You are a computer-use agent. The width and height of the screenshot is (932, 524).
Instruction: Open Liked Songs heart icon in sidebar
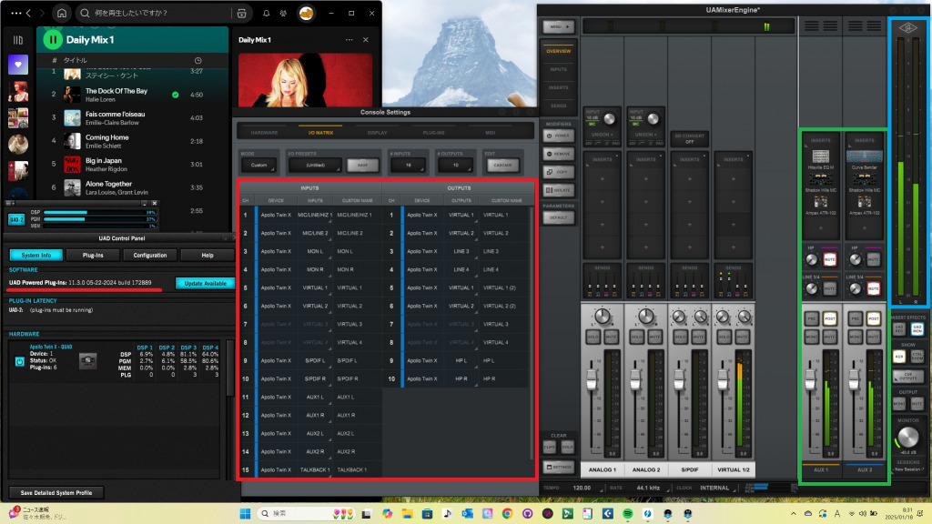(17, 65)
